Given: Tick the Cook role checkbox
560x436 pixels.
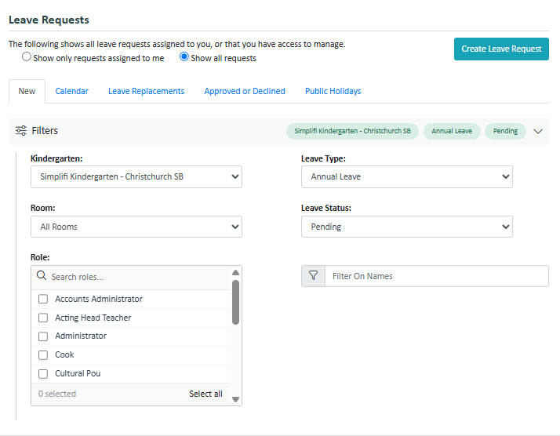Looking at the screenshot, I should coord(43,355).
